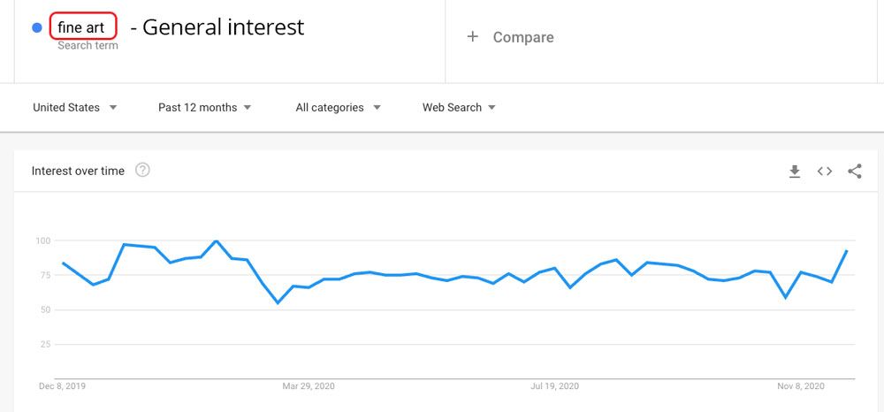Image resolution: width=884 pixels, height=412 pixels.
Task: Edit the fine art search term
Action: 83,27
